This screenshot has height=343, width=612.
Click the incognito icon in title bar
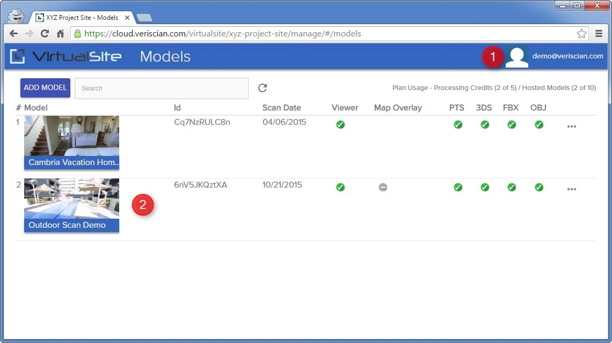click(x=17, y=16)
